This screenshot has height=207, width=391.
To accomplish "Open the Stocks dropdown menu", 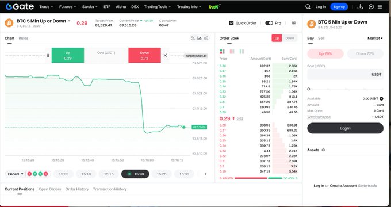I will pos(90,7).
